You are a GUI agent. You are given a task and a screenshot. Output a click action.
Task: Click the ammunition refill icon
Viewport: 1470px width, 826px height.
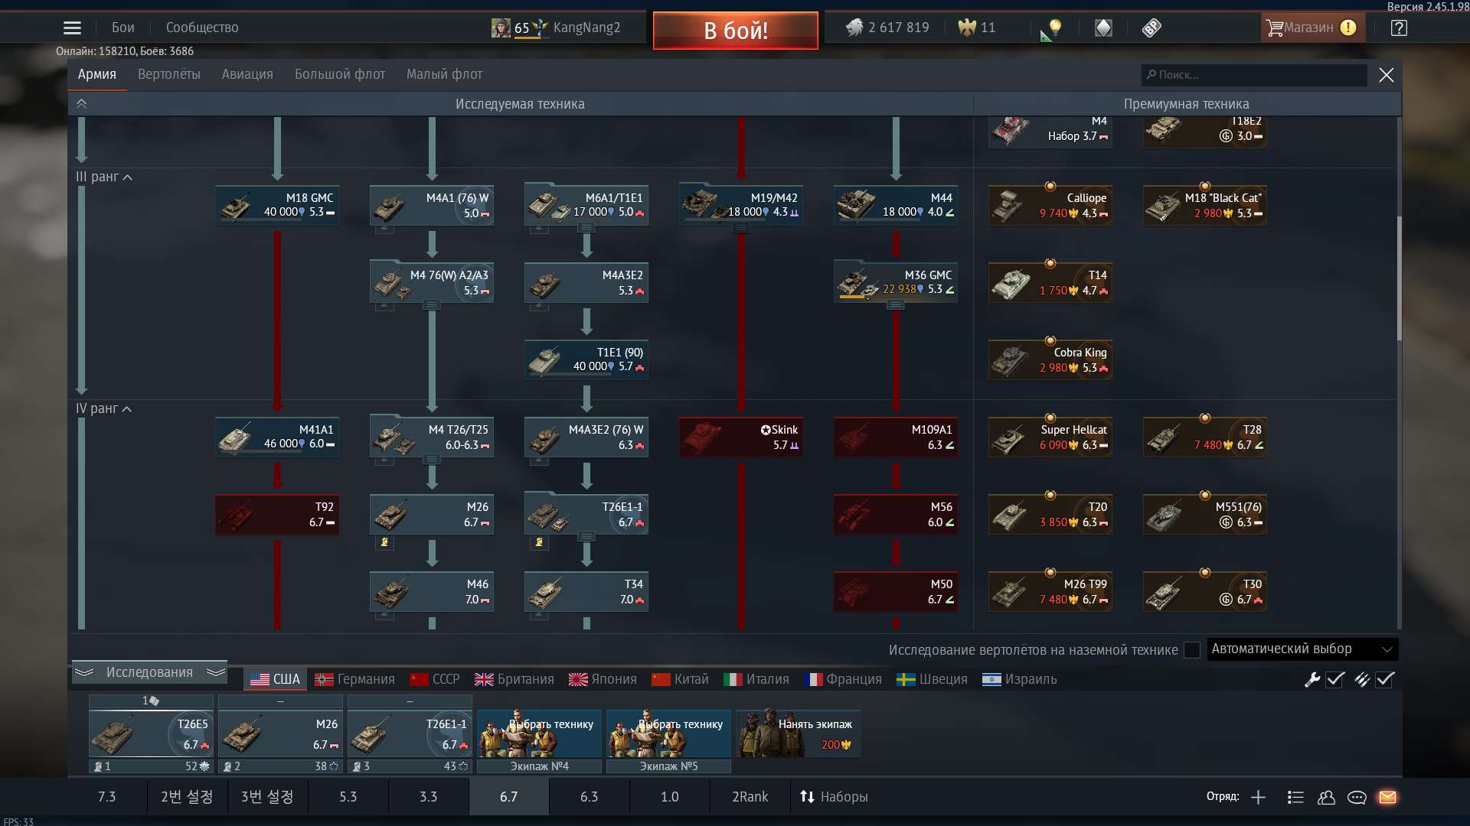(1362, 679)
